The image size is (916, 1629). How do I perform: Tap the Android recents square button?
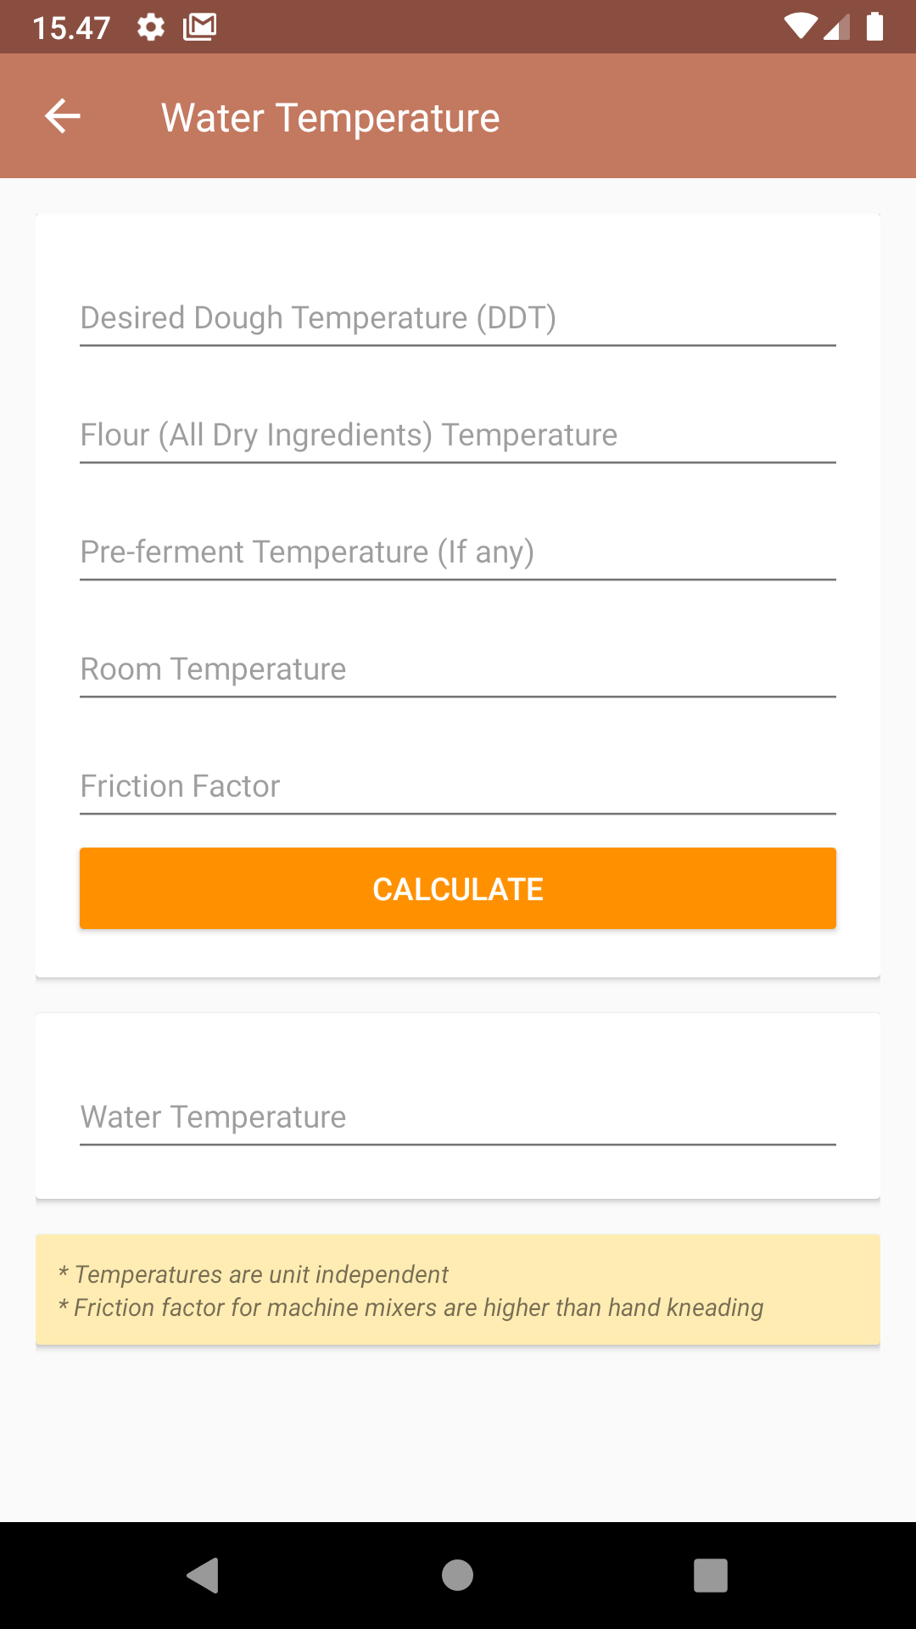tap(711, 1576)
